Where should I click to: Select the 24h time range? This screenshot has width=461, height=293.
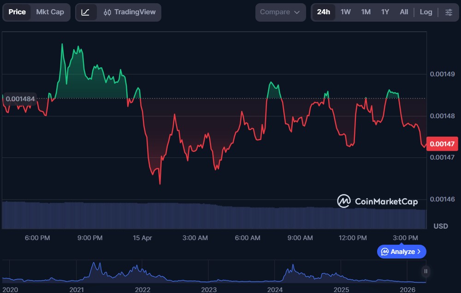[324, 12]
